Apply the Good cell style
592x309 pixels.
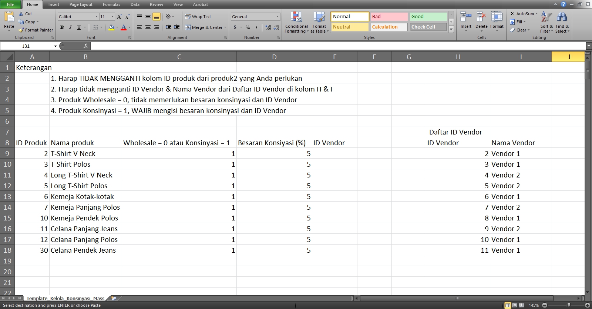(x=428, y=17)
